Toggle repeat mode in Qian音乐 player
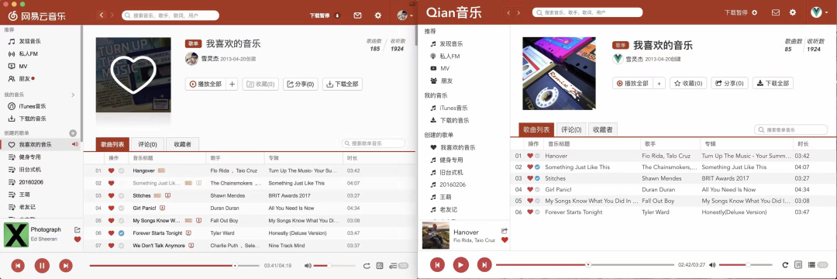The image size is (837, 279). 784,264
